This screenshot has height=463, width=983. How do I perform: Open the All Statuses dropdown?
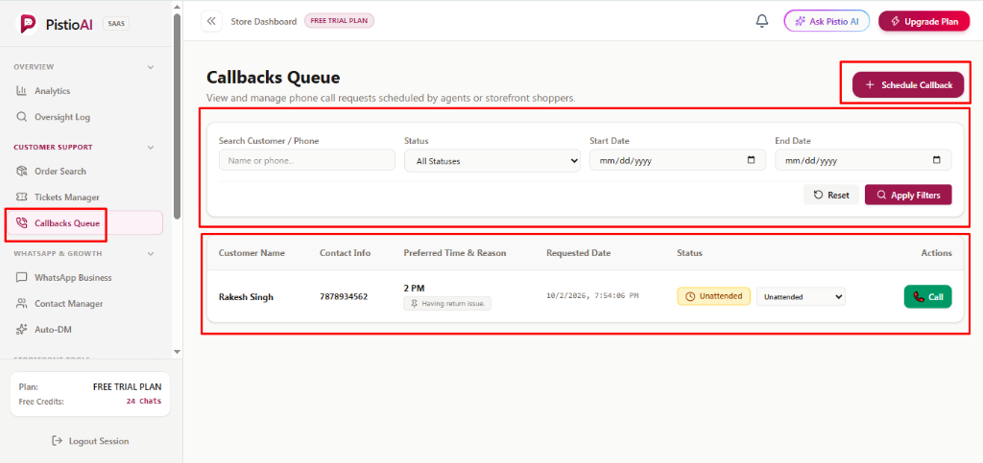(492, 160)
